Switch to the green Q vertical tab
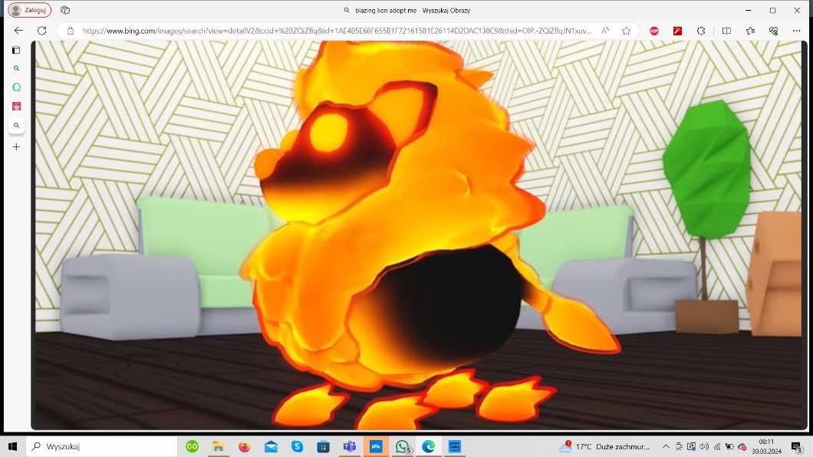Screen dimensions: 813x457 [16, 87]
